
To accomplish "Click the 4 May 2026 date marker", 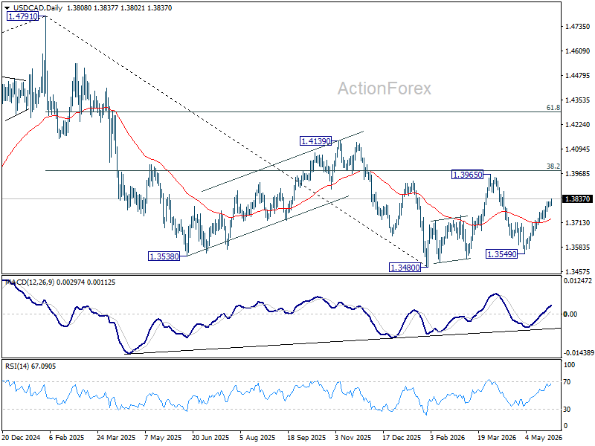I will 544,437.
